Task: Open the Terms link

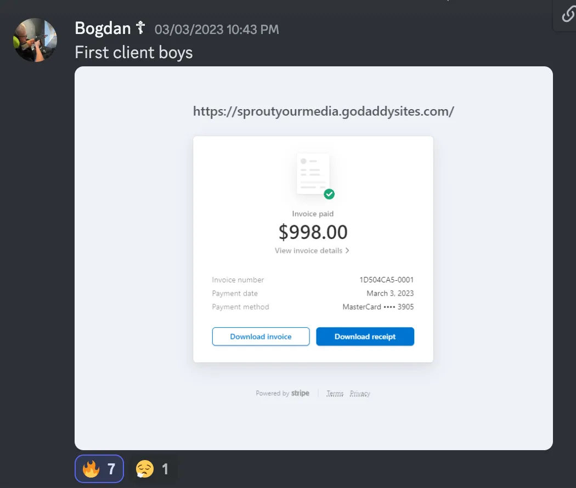Action: [335, 394]
